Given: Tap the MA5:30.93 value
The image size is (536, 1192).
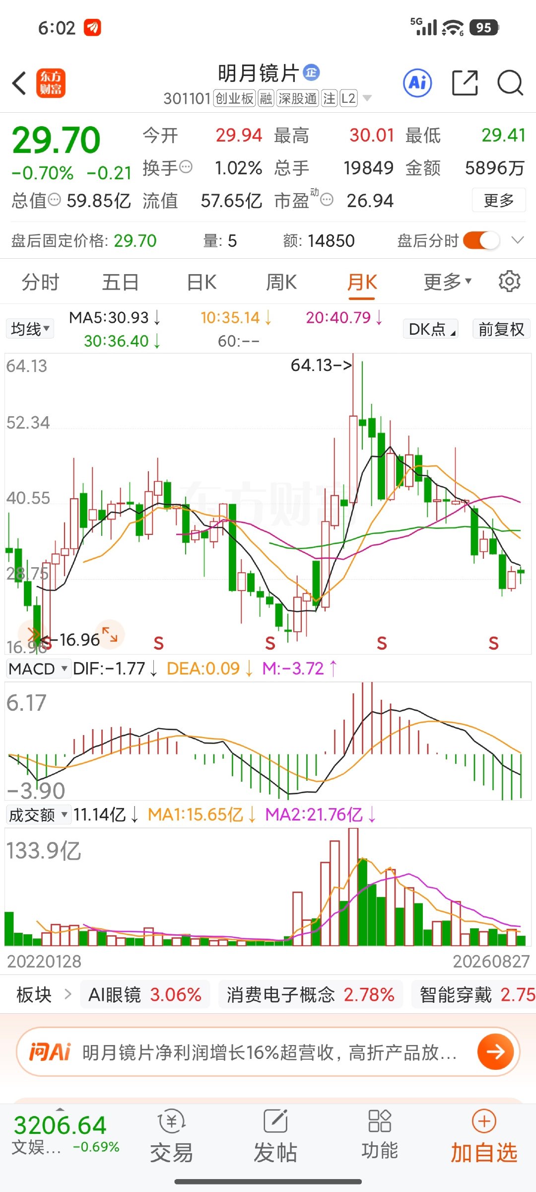Looking at the screenshot, I should pyautogui.click(x=114, y=317).
